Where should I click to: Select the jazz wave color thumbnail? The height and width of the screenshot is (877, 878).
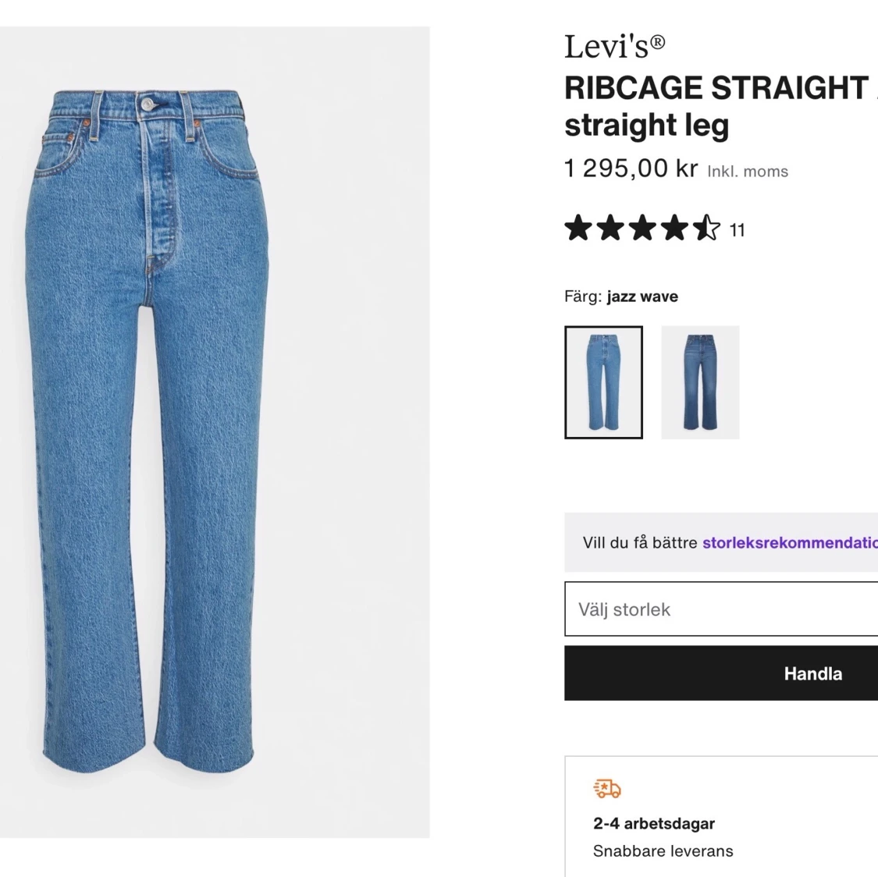[603, 382]
